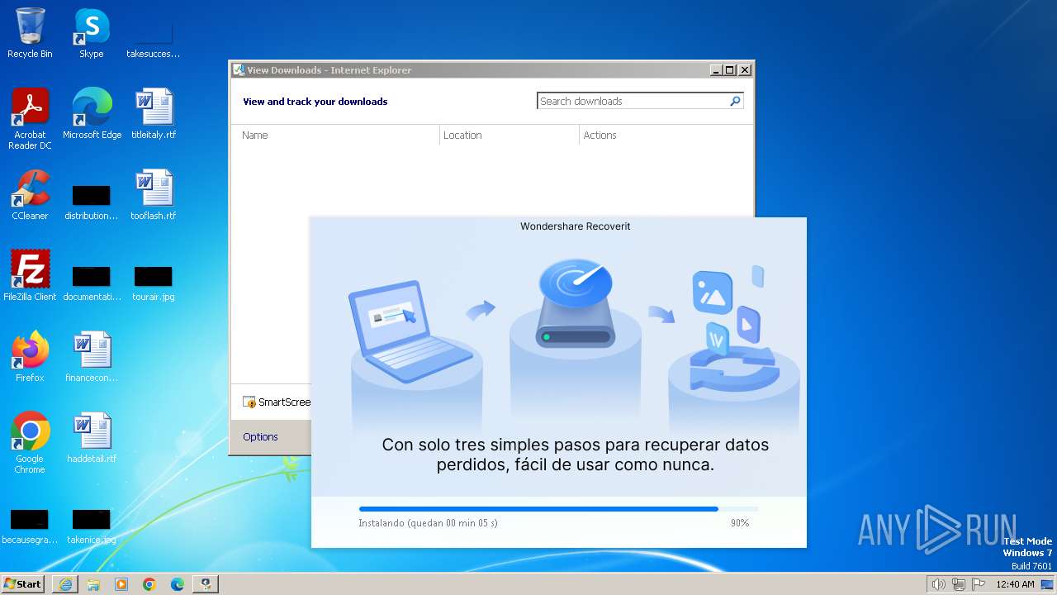Open the distribution desktop file
Image resolution: width=1057 pixels, height=595 pixels.
coord(92,203)
